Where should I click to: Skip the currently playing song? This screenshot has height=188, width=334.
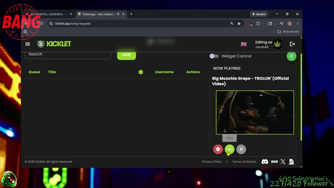tap(230, 149)
